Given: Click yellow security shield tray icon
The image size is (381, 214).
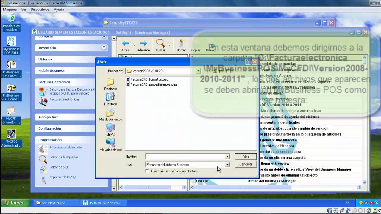Looking at the screenshot, I should coord(361,203).
